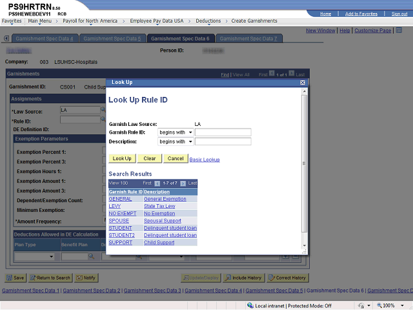Select the STUDENT rule ID

[121, 228]
